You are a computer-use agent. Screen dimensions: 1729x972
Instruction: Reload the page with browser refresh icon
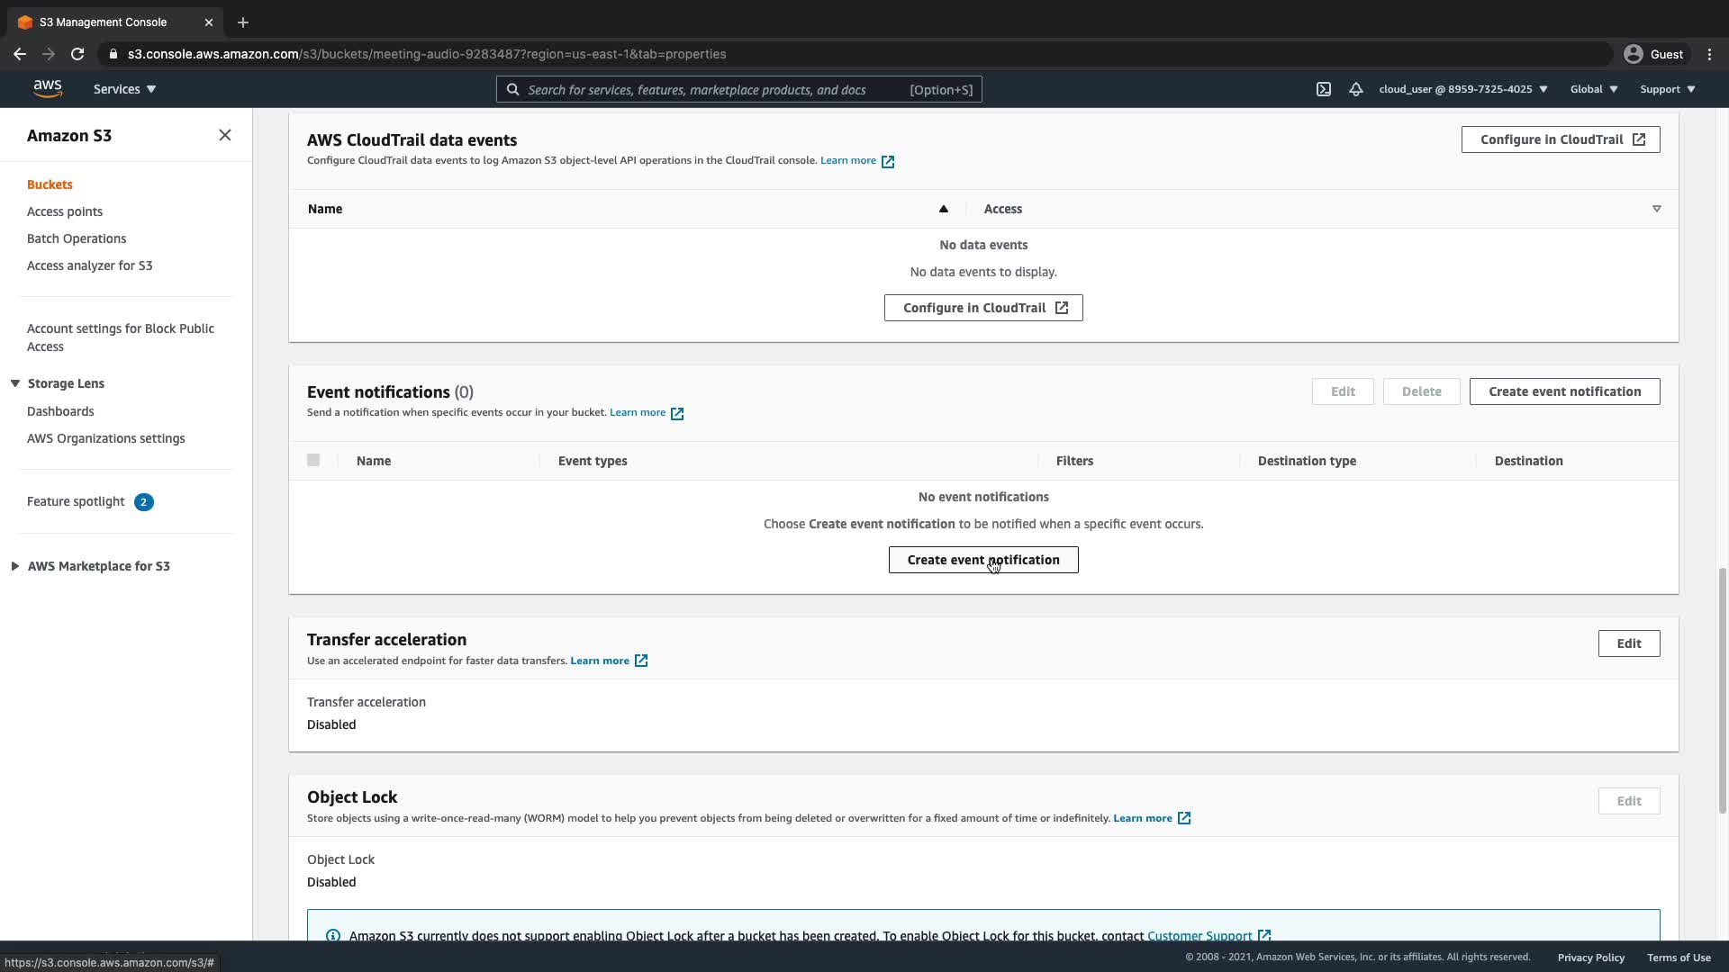(77, 54)
